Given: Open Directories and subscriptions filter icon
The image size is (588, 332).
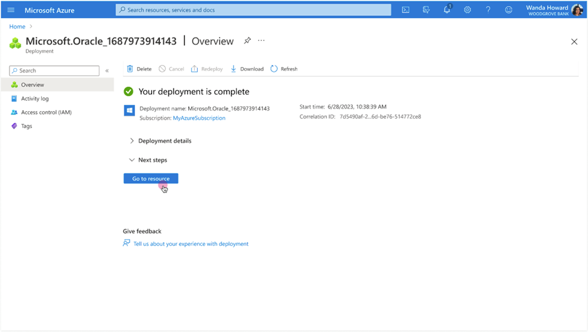Looking at the screenshot, I should pyautogui.click(x=426, y=10).
